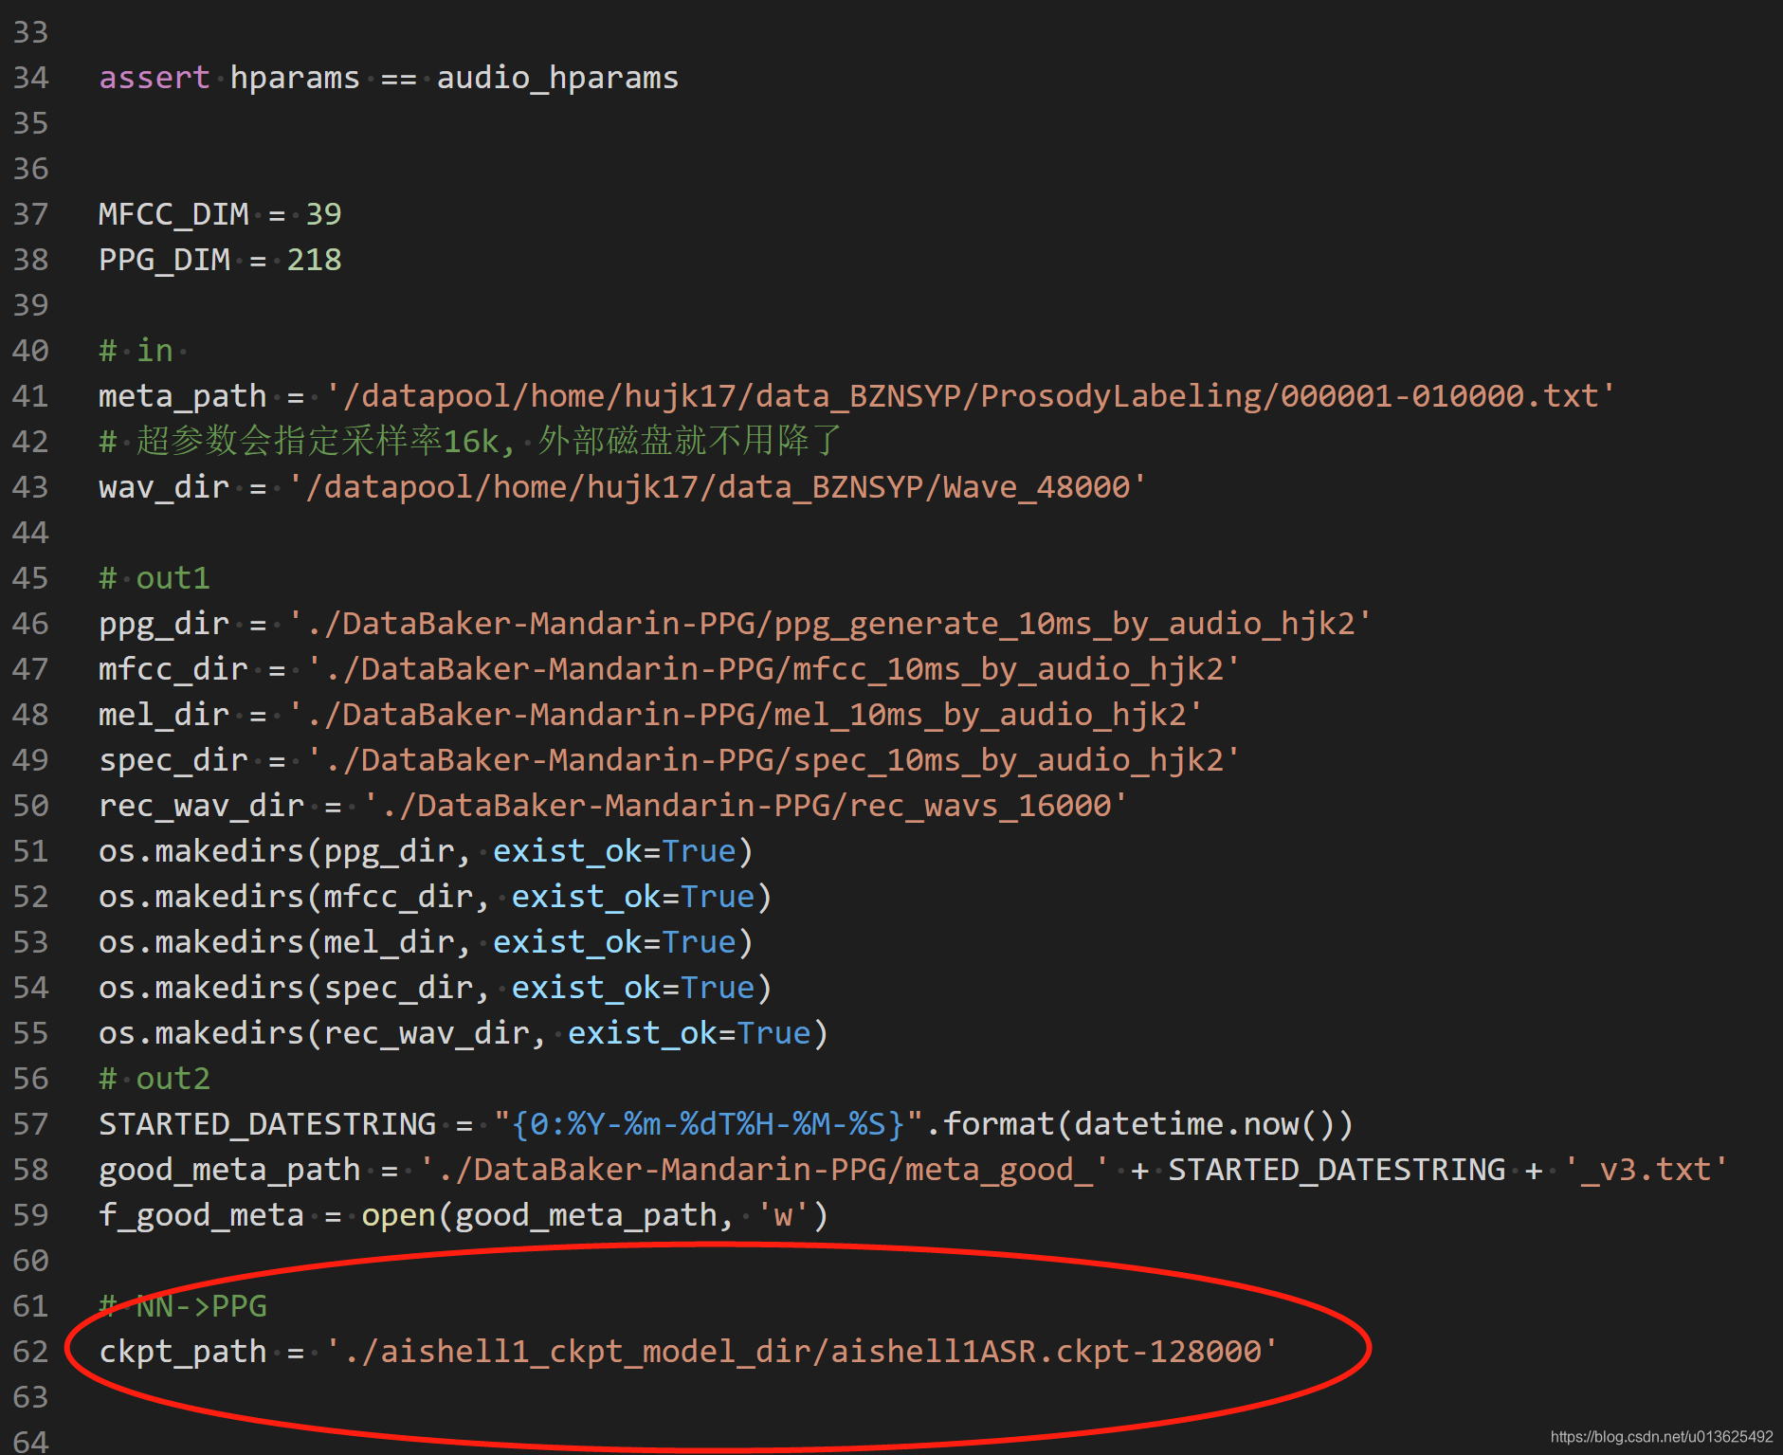Click the '# out2' comment

[155, 1079]
